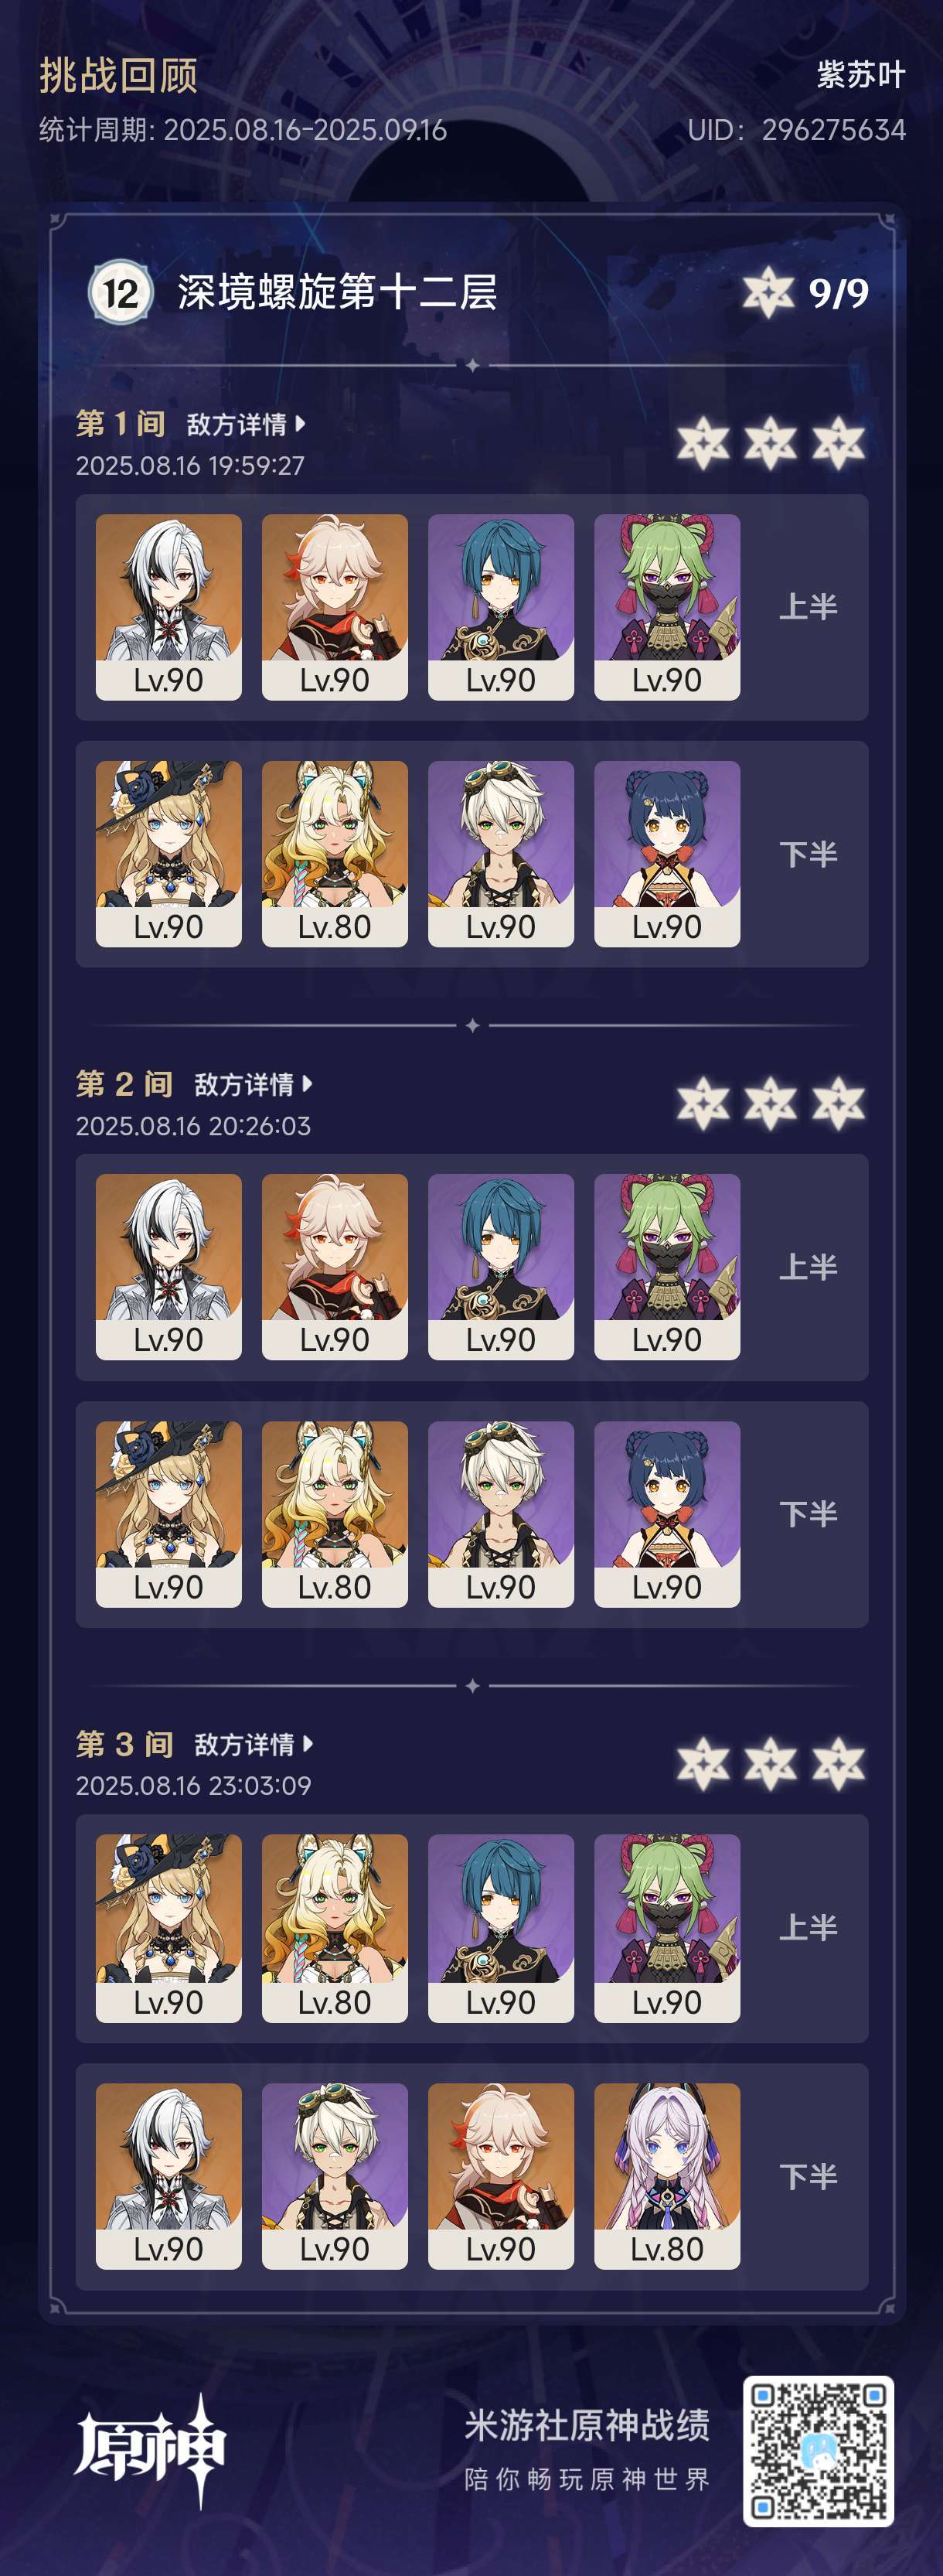
Task: Open the QR code at bottom right
Action: [x=818, y=2451]
